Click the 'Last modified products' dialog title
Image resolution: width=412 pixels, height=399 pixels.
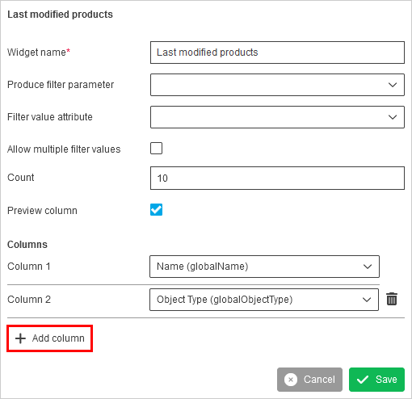click(x=60, y=15)
